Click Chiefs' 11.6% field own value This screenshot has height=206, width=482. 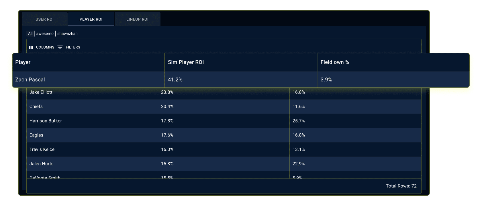[x=299, y=106]
